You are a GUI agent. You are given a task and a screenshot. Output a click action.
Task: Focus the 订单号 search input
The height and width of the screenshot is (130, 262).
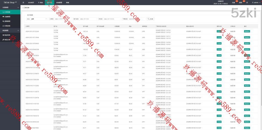62,19
